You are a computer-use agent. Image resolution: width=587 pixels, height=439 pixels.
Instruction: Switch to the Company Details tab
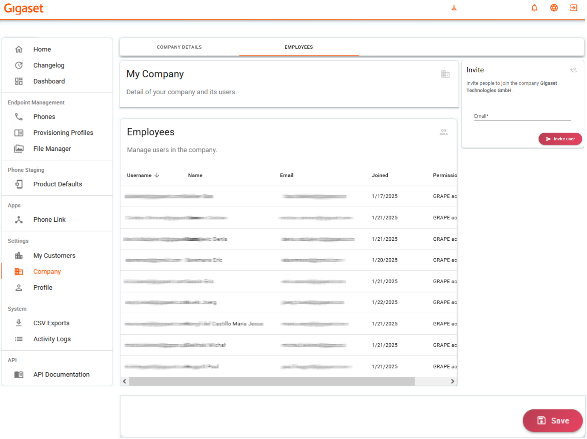tap(179, 47)
